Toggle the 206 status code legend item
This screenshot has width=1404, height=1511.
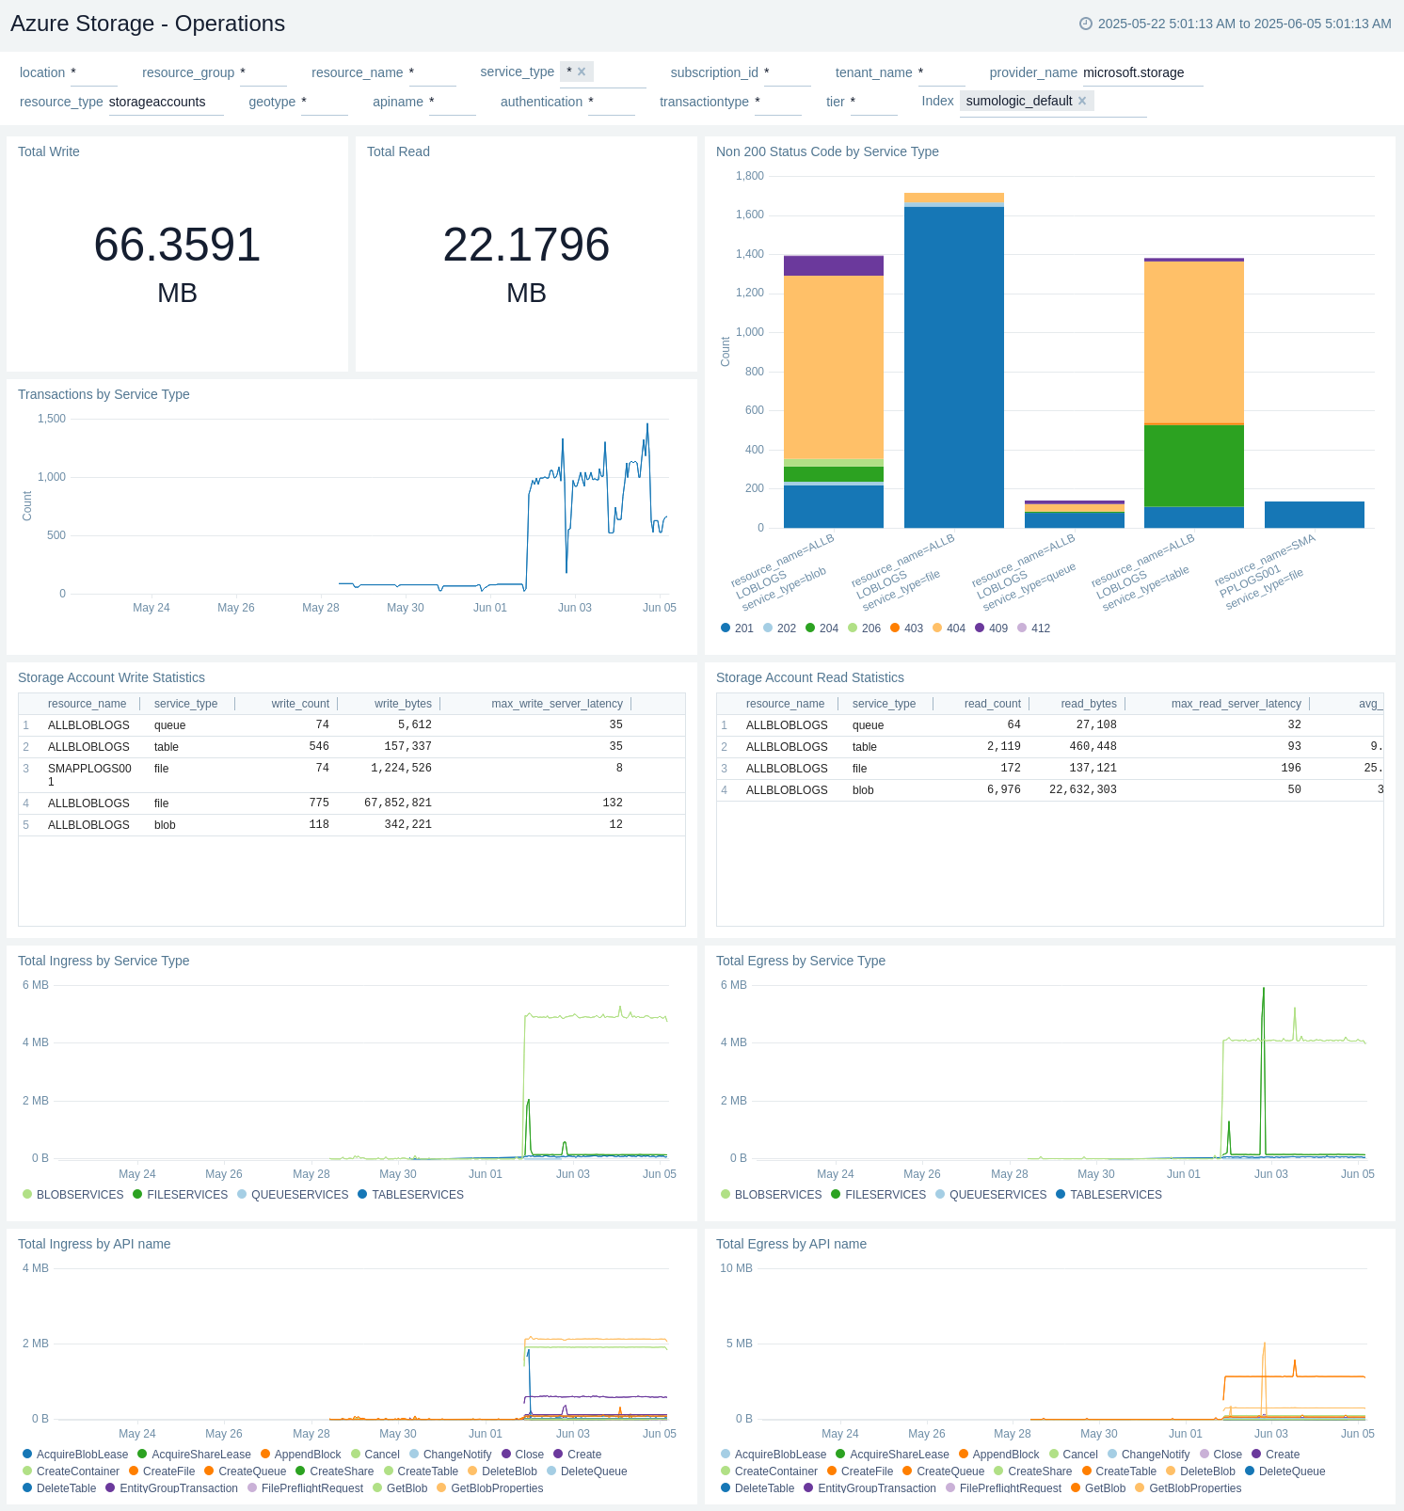pyautogui.click(x=865, y=628)
